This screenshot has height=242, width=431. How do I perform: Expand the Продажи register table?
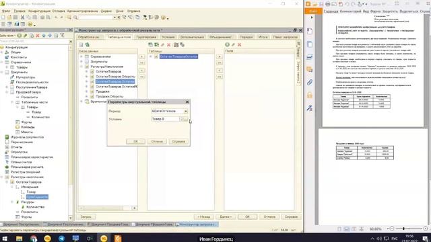87,91
